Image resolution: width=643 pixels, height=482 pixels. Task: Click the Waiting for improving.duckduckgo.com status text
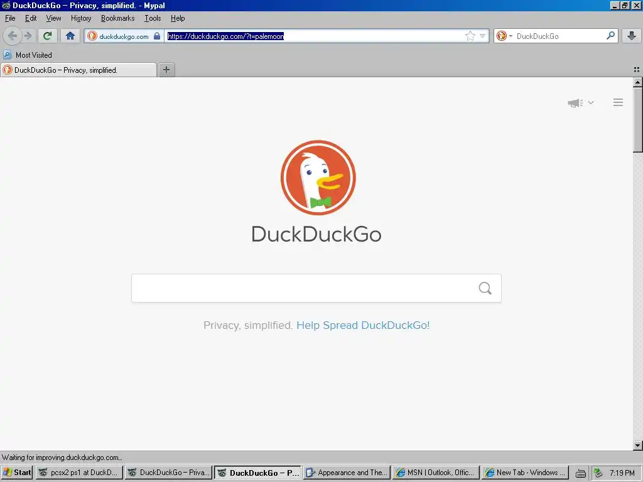click(x=62, y=458)
